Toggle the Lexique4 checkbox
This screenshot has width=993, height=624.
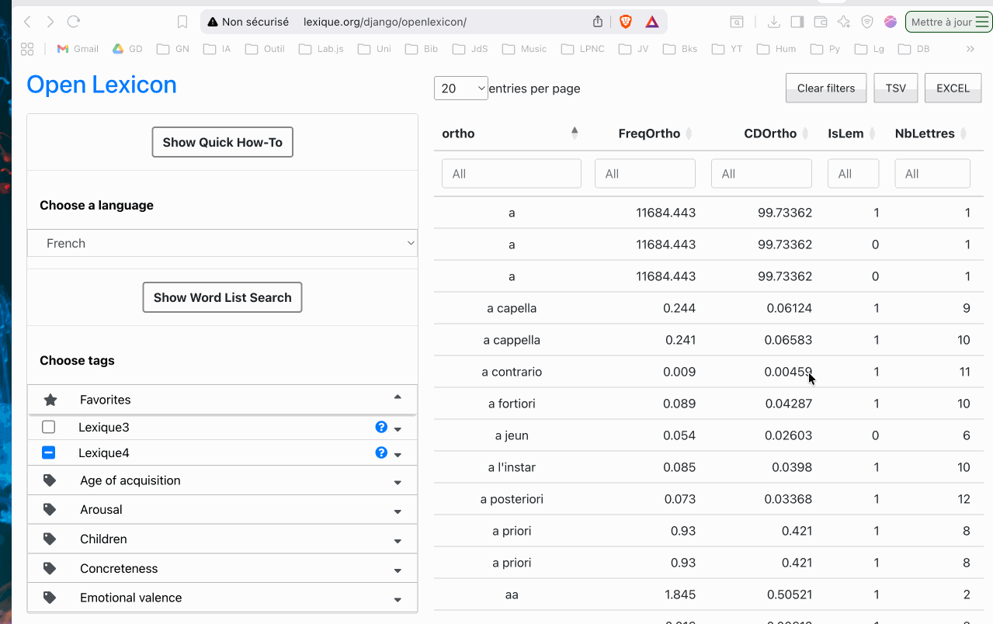49,452
